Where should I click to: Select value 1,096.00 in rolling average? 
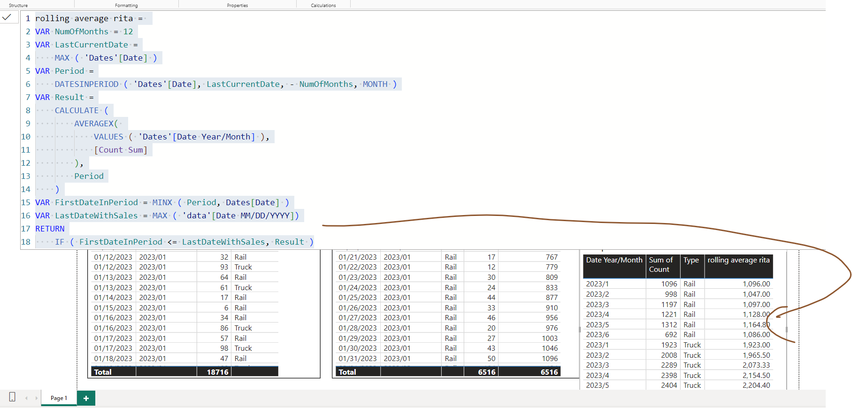point(756,284)
